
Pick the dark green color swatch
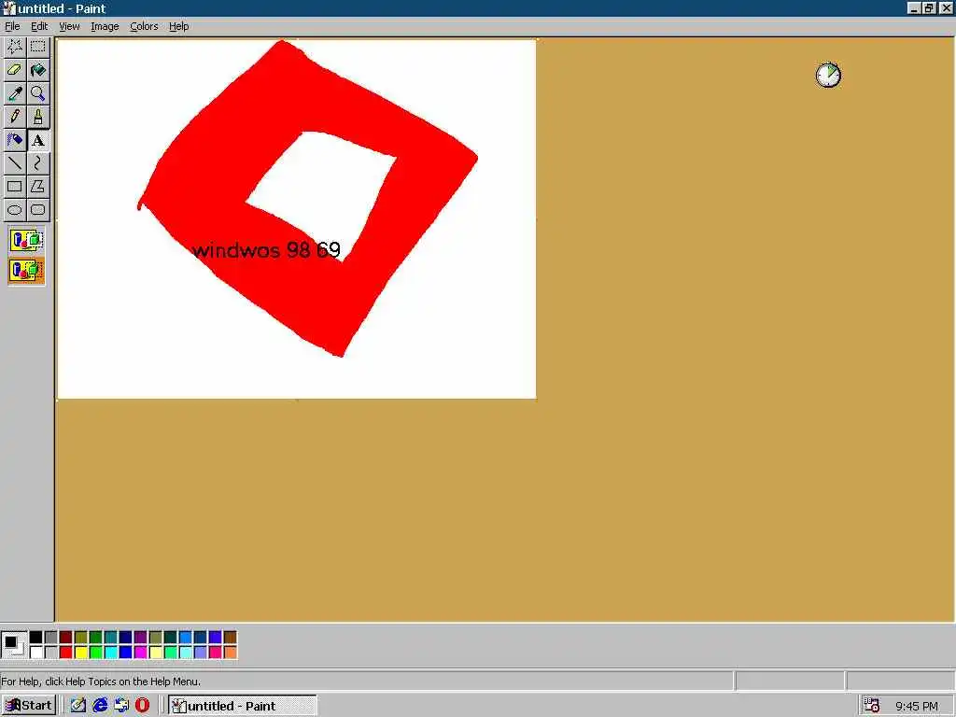coord(96,638)
